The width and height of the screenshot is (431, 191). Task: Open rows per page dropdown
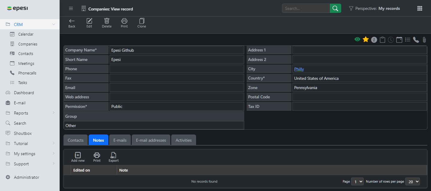pos(412,181)
